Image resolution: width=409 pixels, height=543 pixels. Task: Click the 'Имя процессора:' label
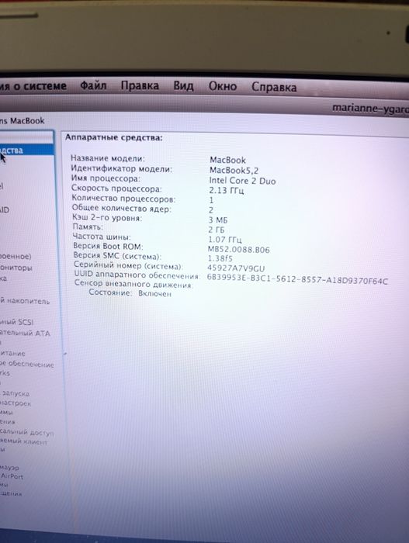pyautogui.click(x=106, y=178)
